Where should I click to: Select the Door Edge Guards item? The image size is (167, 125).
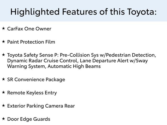coord(29,119)
